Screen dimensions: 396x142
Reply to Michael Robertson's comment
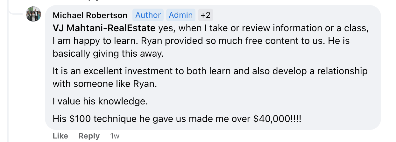89,136
